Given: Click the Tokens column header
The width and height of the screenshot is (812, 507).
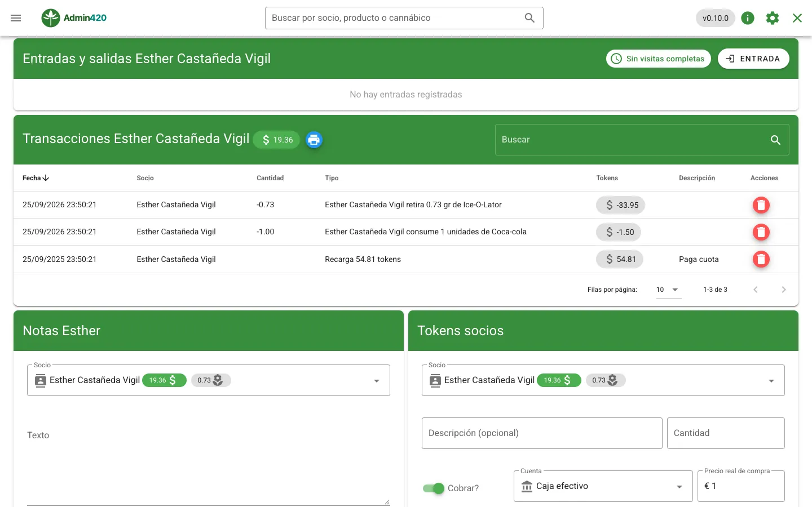Looking at the screenshot, I should (607, 178).
